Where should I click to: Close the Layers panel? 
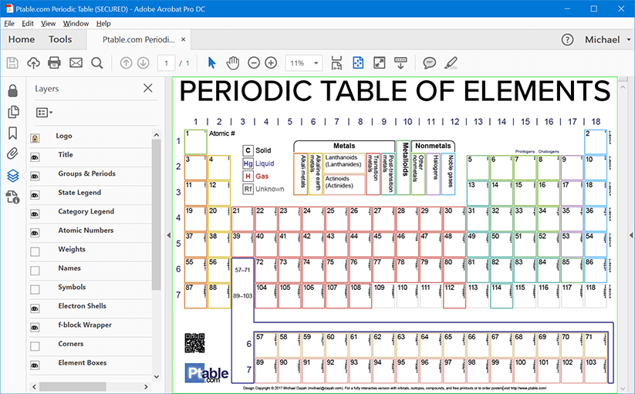click(148, 89)
